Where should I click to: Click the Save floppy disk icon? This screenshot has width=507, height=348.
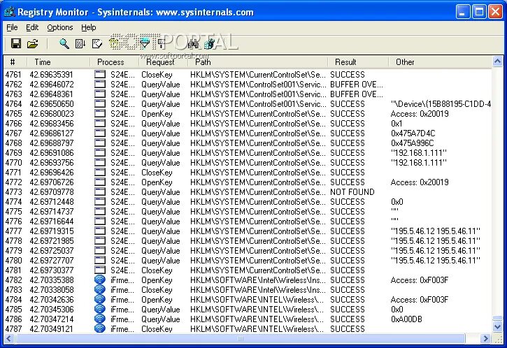[x=16, y=43]
